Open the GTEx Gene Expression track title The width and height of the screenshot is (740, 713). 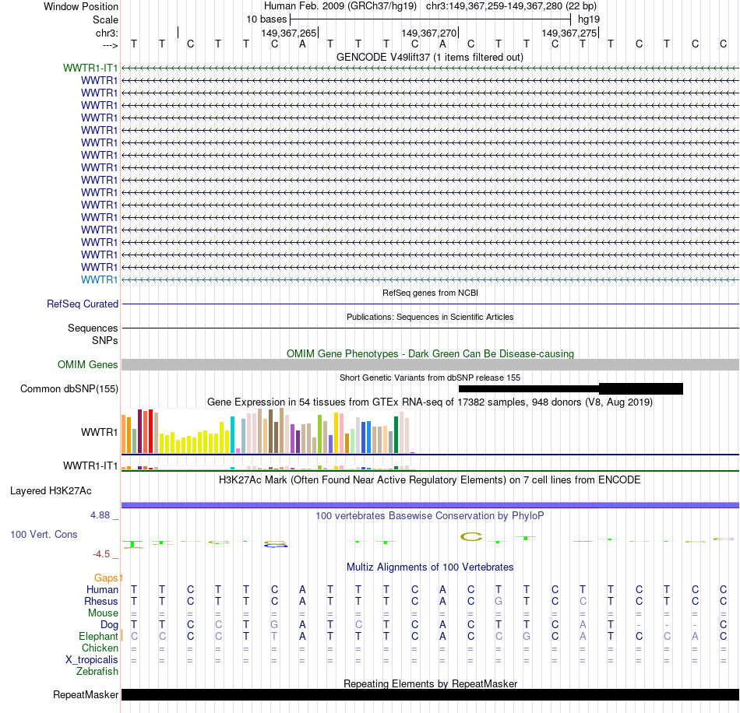430,402
